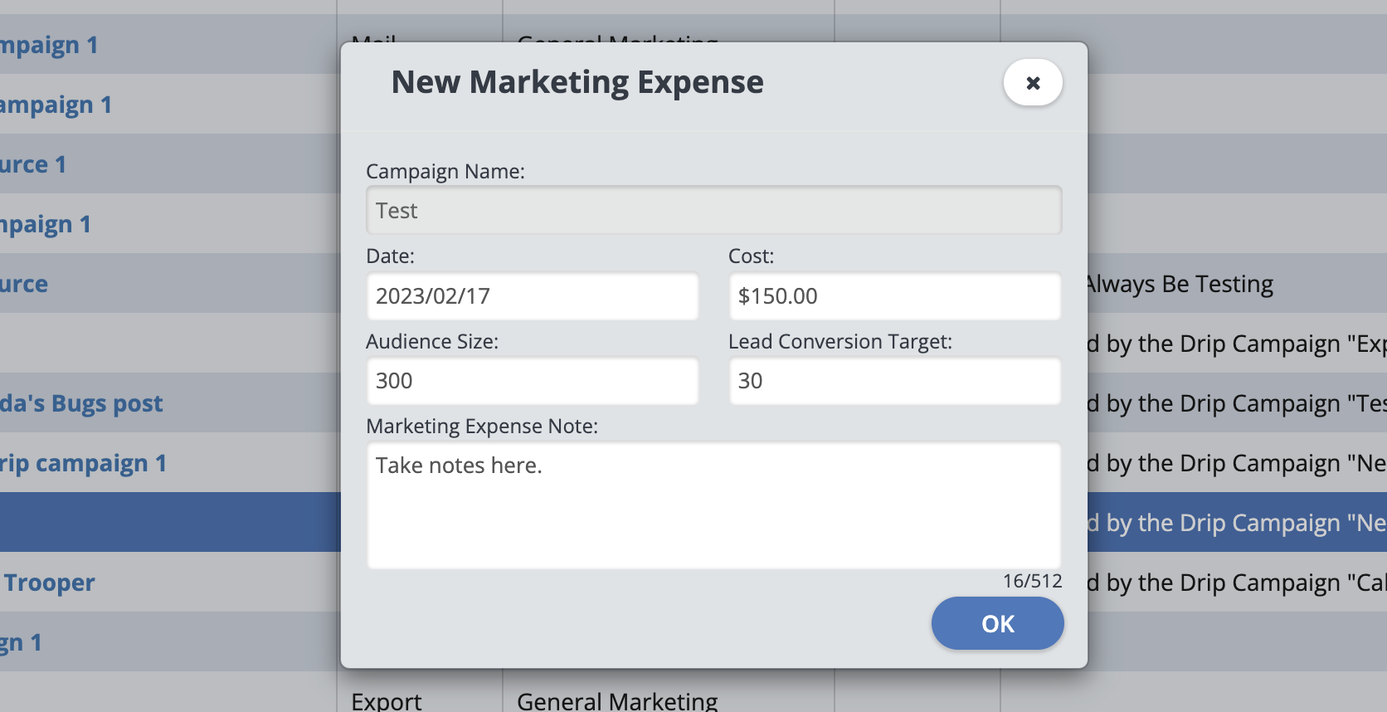
Task: Open the Trooper link
Action: point(50,583)
